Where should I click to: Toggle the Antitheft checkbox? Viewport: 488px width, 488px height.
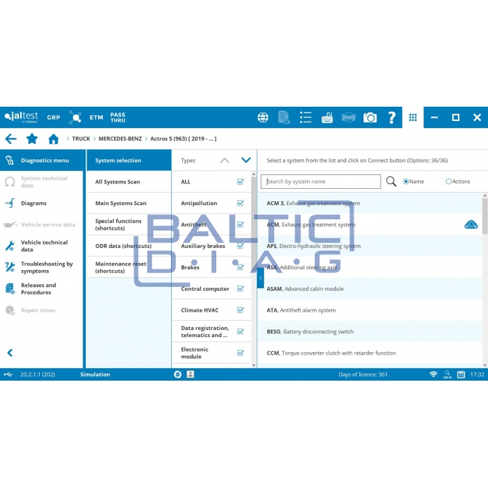pos(240,224)
